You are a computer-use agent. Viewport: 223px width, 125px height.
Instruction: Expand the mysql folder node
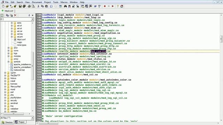(x=5, y=90)
